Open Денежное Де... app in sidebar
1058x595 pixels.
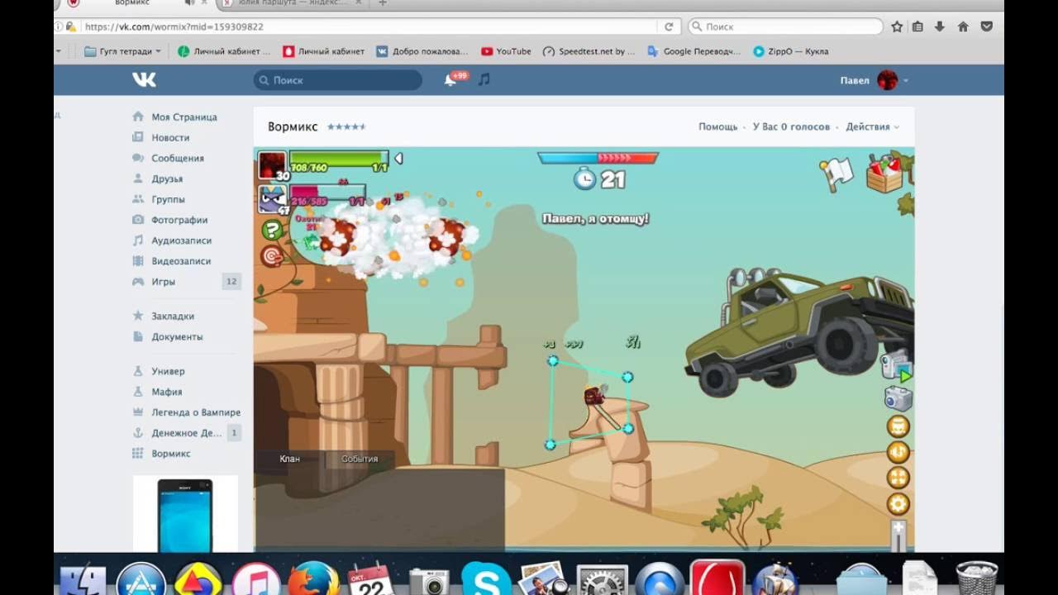coord(186,433)
